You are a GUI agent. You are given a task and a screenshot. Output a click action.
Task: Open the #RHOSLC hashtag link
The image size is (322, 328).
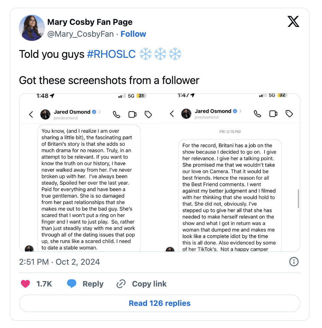click(x=111, y=54)
